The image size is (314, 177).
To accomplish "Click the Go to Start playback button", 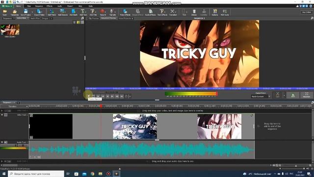I will (98, 96).
